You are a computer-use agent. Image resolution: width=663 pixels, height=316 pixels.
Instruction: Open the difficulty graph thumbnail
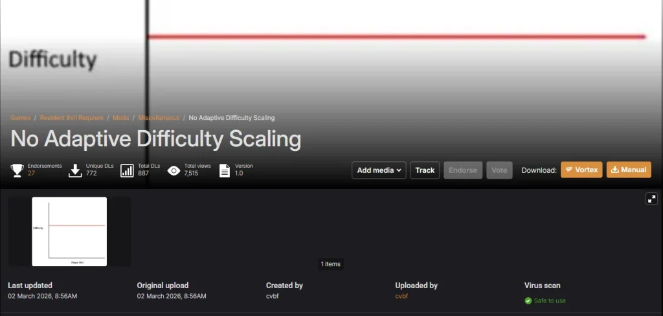click(69, 231)
